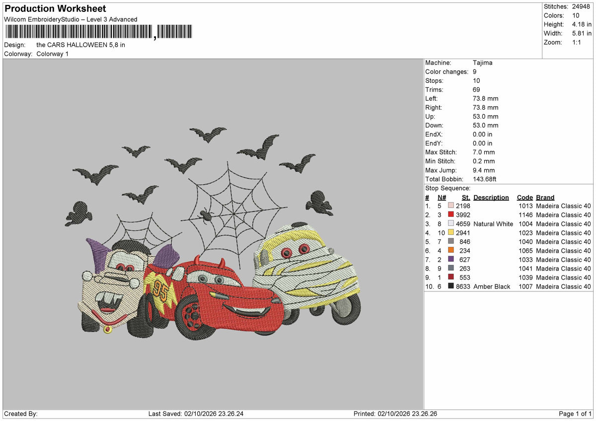The width and height of the screenshot is (596, 421).
Task: Click the Min Stitch value 0.2 mm
Action: (484, 161)
